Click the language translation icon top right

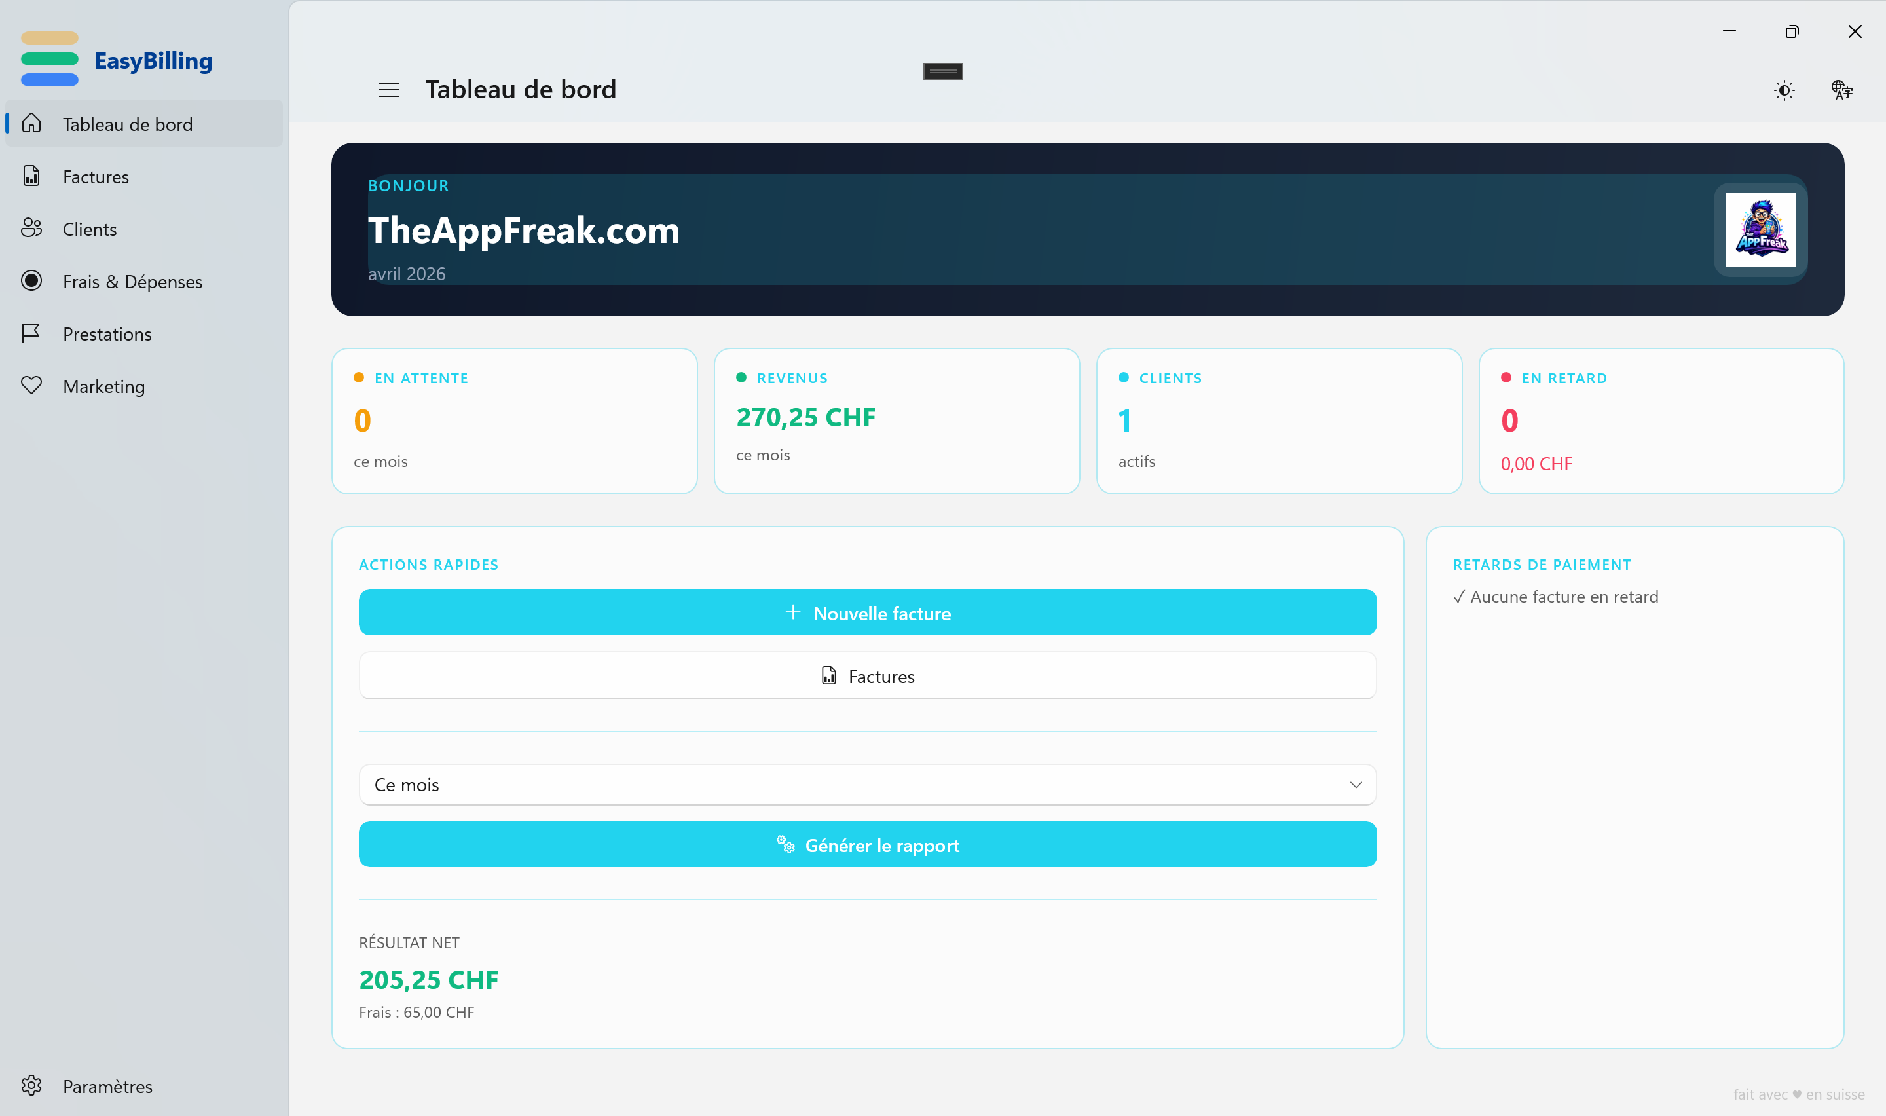point(1842,90)
